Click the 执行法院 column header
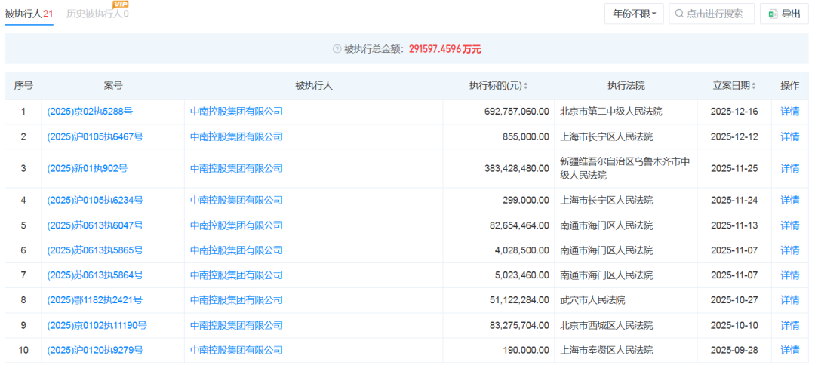The image size is (815, 365). (626, 86)
